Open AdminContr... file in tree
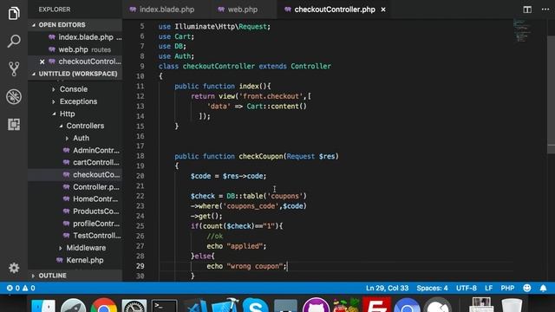Viewport: 555px width, 312px height. tap(95, 150)
